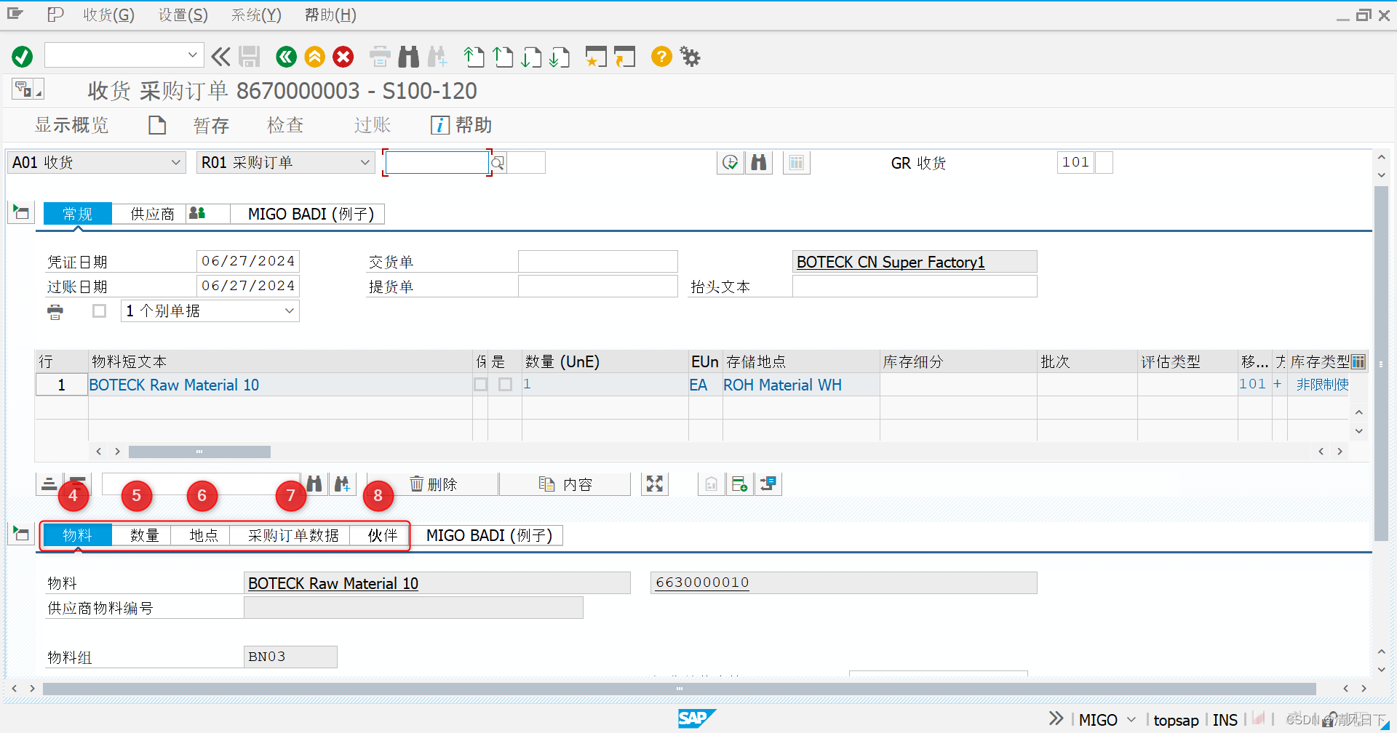Click the Next Page icon
The height and width of the screenshot is (733, 1397).
tap(531, 57)
